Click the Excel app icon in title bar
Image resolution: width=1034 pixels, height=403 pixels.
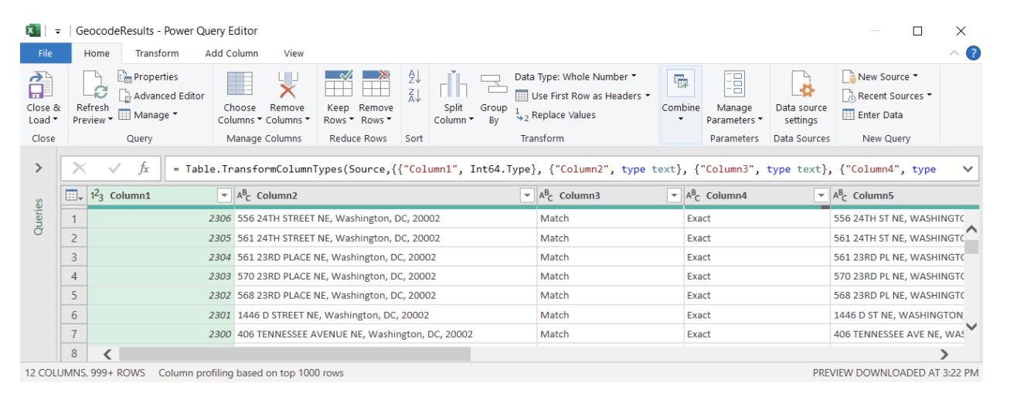33,31
